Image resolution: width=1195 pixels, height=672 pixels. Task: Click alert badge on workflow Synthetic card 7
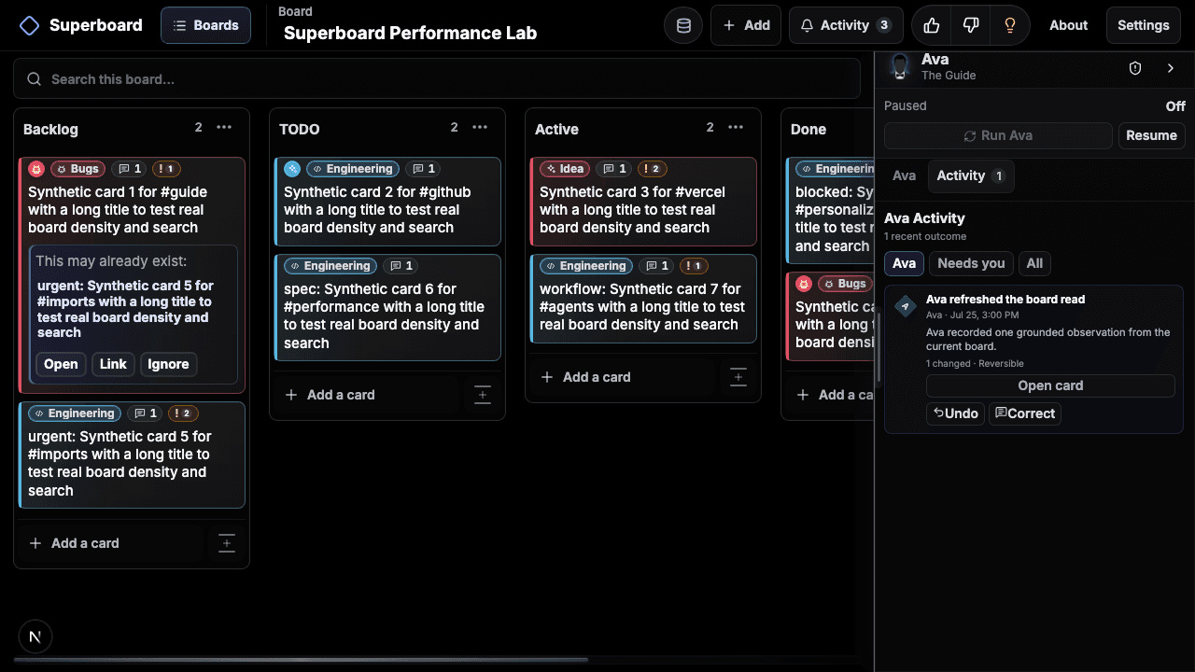pyautogui.click(x=694, y=266)
